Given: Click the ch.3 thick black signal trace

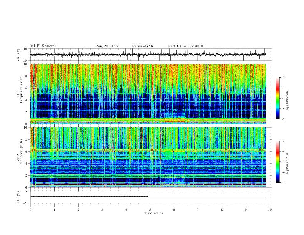Looking at the screenshot, I should (89, 197).
